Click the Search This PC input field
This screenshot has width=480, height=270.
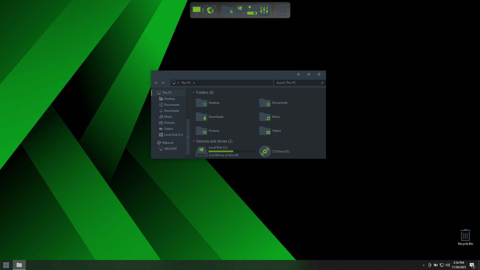(297, 83)
